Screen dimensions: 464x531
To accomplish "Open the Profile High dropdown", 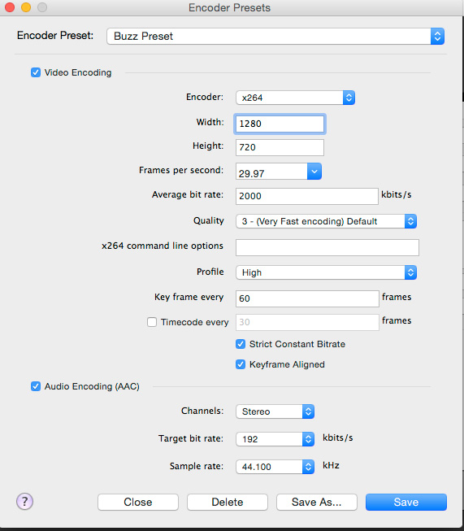I will pos(326,272).
